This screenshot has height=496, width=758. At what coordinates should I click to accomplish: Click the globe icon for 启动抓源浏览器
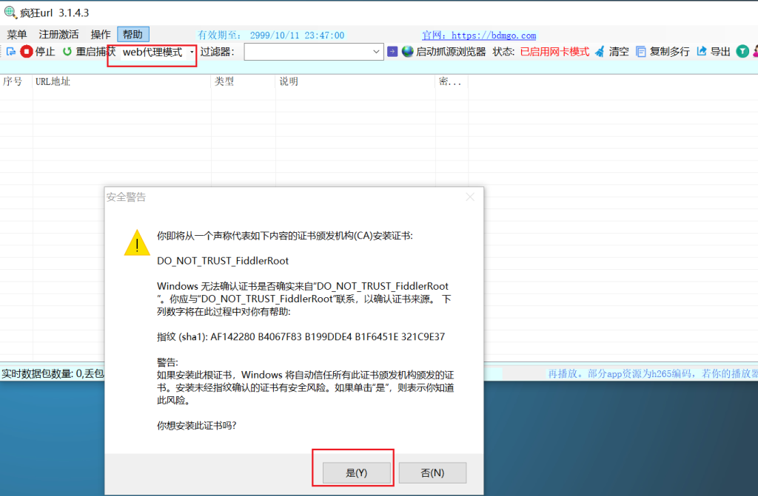click(x=408, y=52)
